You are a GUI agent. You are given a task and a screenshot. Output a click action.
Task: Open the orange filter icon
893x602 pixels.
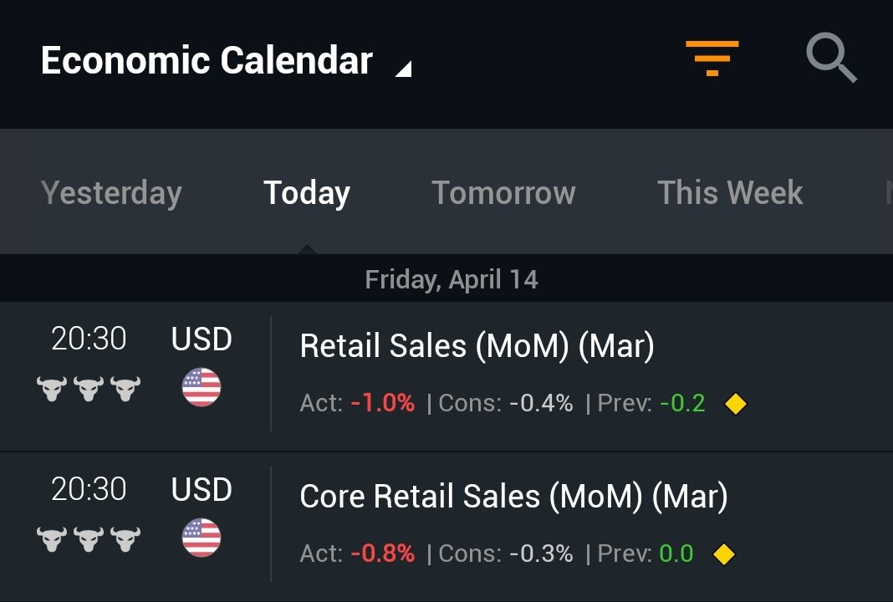click(712, 59)
